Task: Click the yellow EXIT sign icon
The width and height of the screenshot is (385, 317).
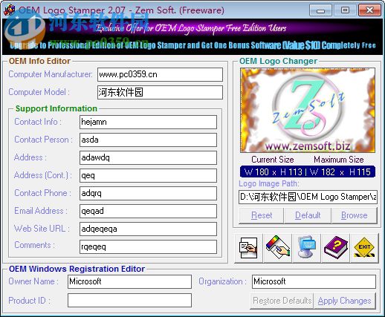Action: (x=364, y=248)
